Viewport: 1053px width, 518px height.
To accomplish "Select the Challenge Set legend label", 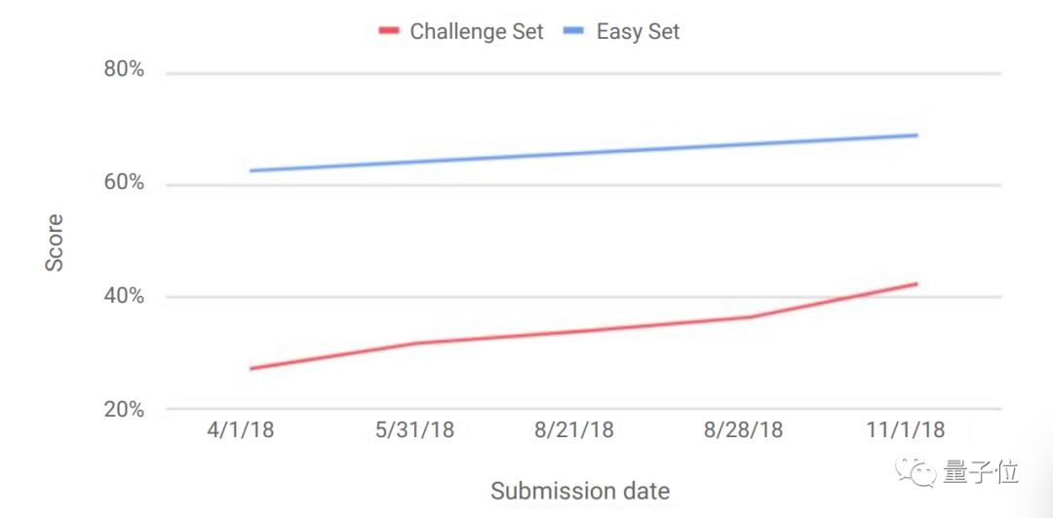I will click(x=476, y=31).
